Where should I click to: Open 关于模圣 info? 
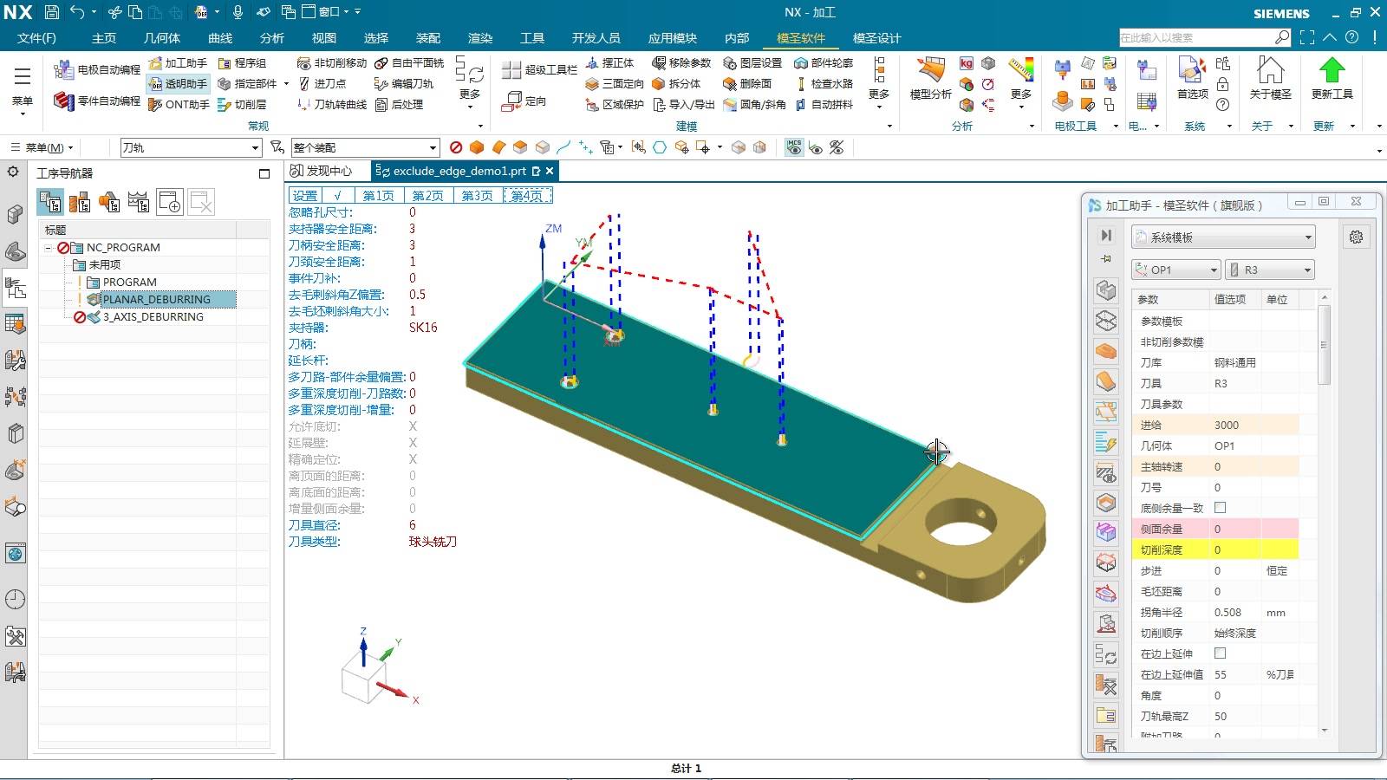click(1270, 79)
